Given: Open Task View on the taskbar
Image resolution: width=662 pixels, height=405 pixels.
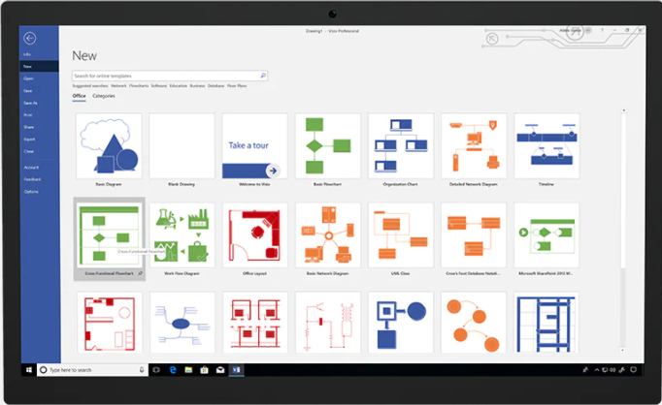Looking at the screenshot, I should [x=156, y=370].
